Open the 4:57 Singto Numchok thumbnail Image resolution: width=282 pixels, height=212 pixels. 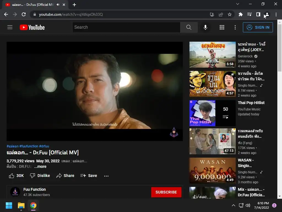[x=212, y=84]
